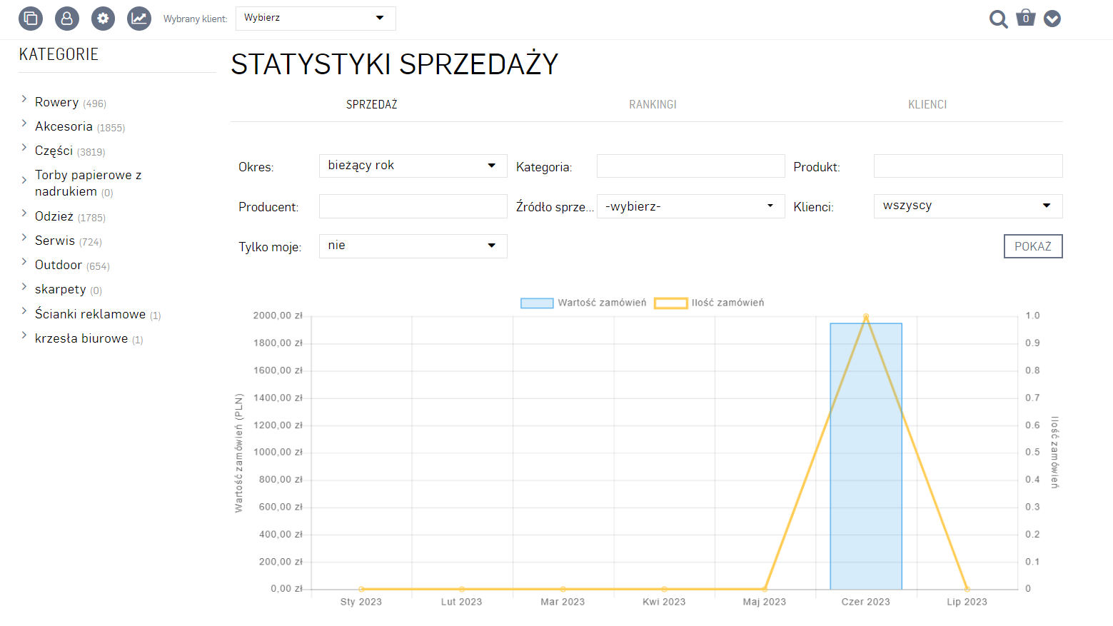Click the user account icon
Screen dimensions: 1113x626
(x=66, y=19)
